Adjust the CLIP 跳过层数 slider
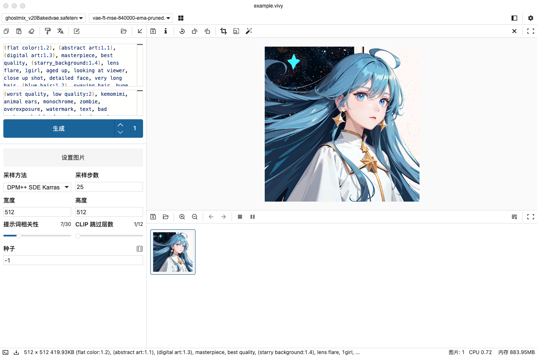537x357 pixels. (x=109, y=236)
